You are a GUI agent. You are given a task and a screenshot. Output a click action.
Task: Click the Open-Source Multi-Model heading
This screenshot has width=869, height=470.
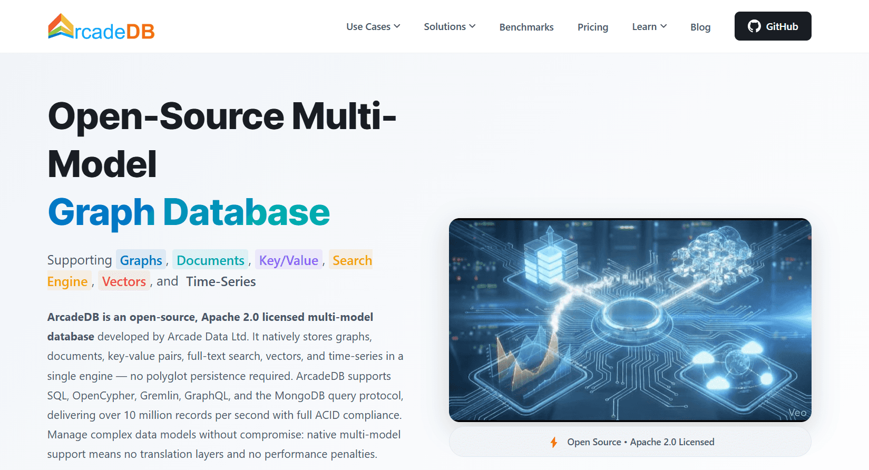tap(222, 140)
